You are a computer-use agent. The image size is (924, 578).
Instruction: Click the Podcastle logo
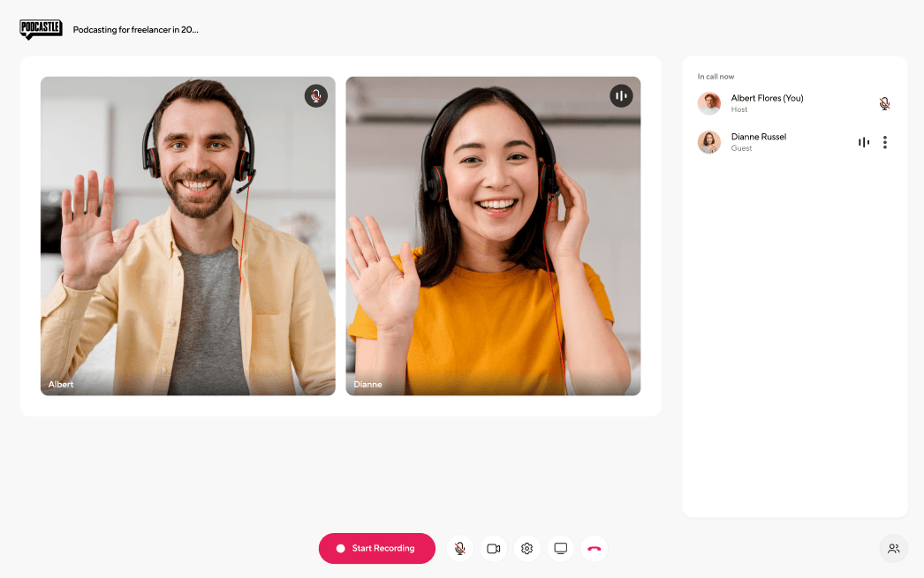[x=41, y=29]
